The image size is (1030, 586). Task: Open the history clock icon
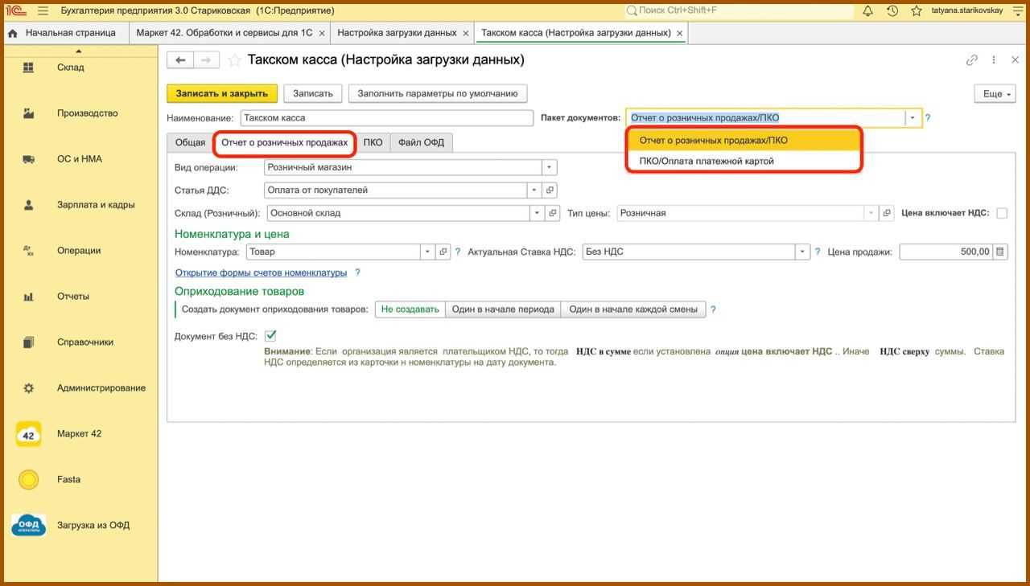pos(892,10)
